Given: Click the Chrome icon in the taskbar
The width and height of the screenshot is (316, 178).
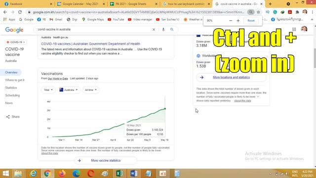Looking at the screenshot, I should coord(47,174).
